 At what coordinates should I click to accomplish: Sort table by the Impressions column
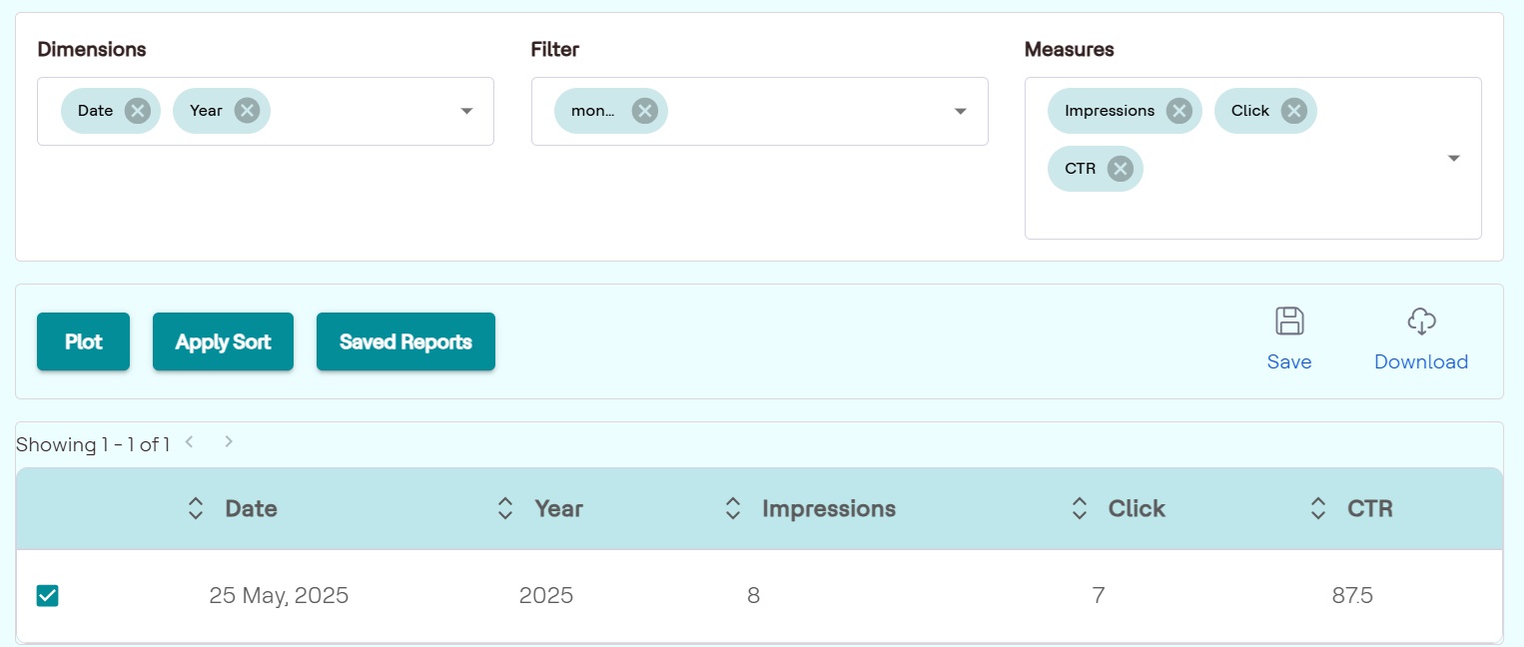tap(733, 508)
